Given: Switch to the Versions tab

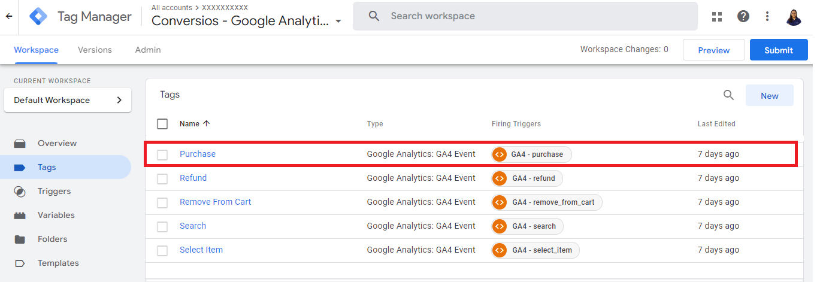Looking at the screenshot, I should tap(95, 50).
